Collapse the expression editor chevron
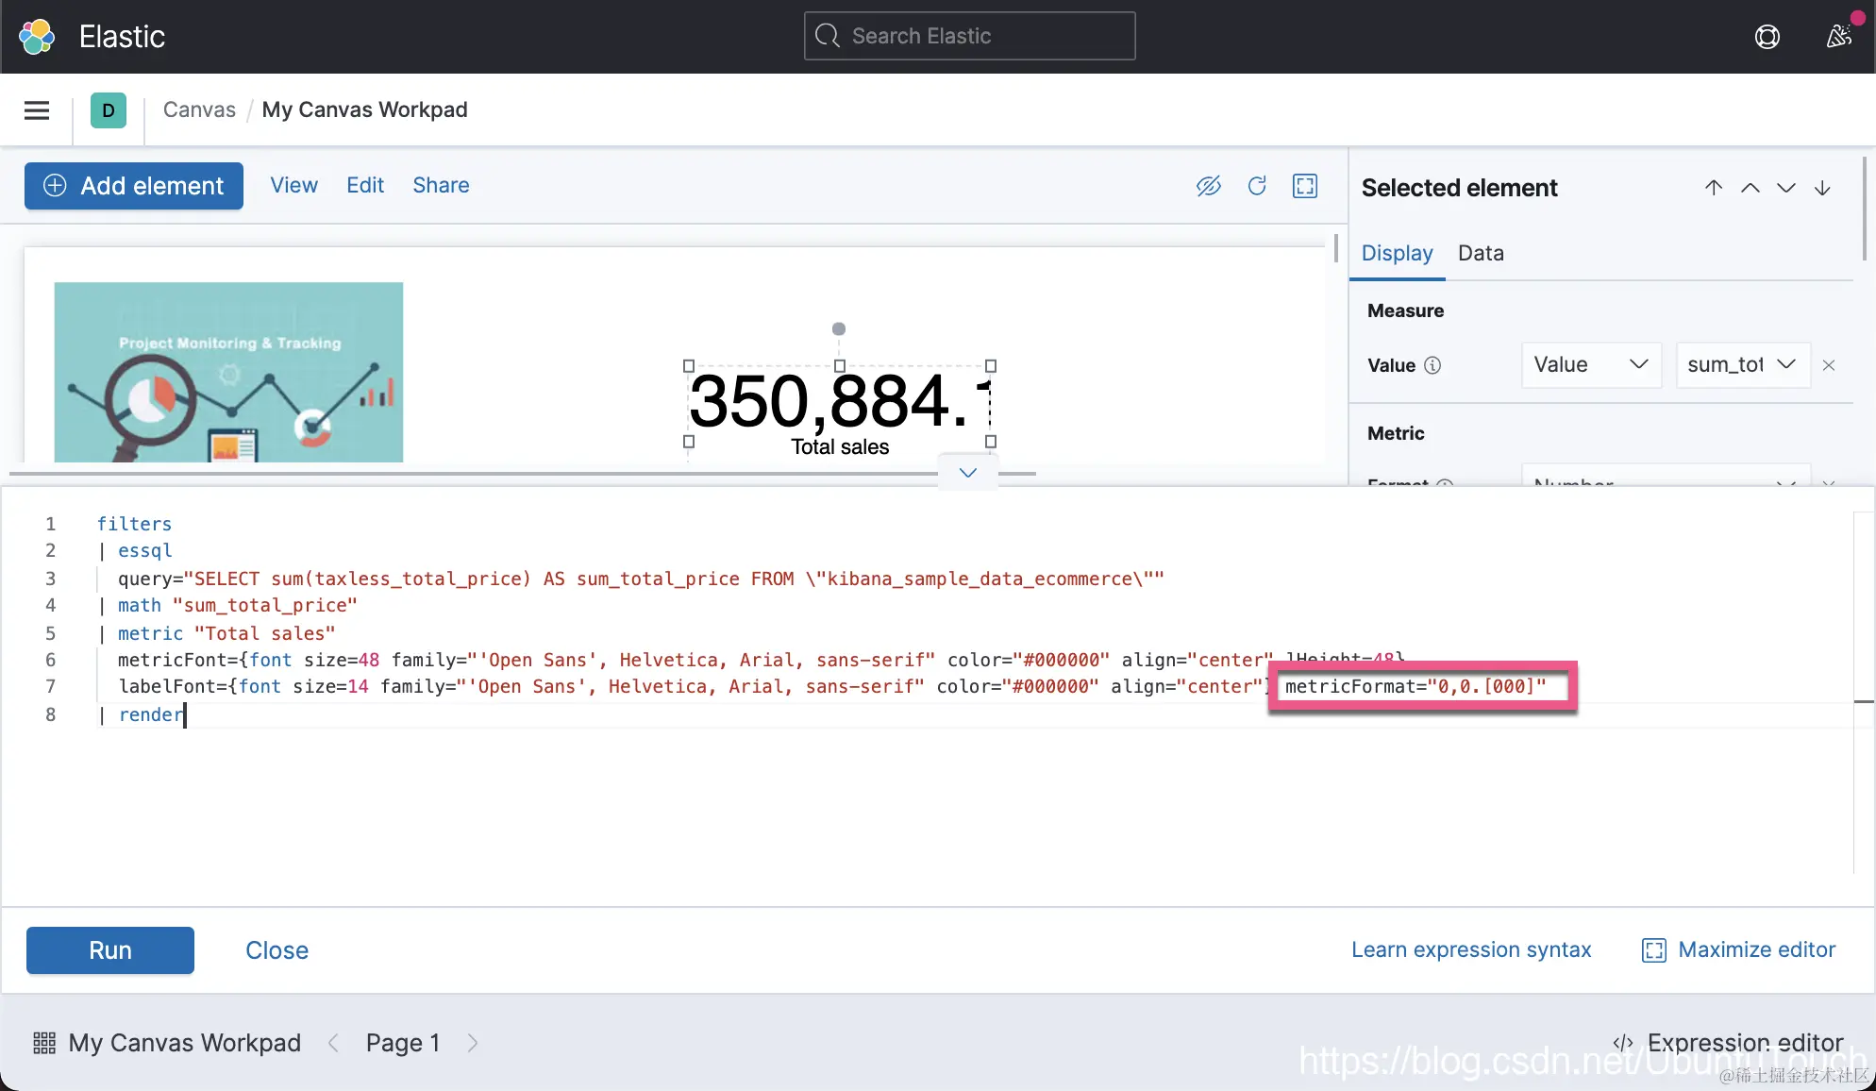The width and height of the screenshot is (1876, 1091). click(967, 473)
